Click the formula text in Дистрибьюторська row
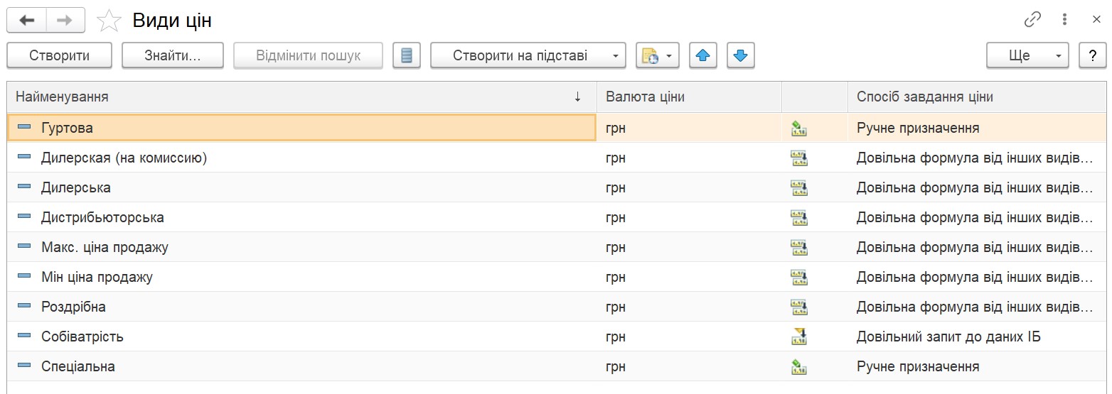The image size is (1112, 394). (975, 217)
